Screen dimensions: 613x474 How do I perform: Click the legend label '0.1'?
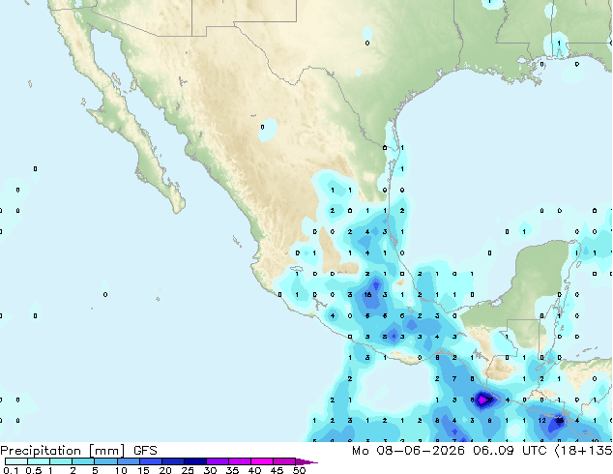pyautogui.click(x=11, y=470)
